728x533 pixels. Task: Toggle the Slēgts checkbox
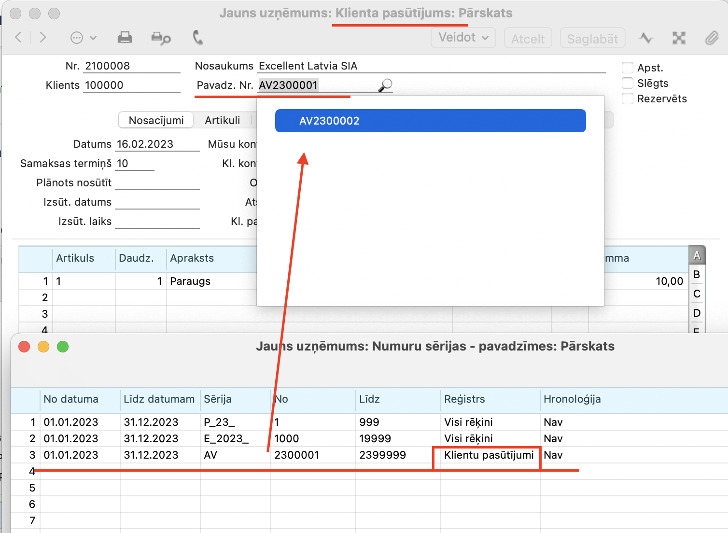(x=628, y=83)
